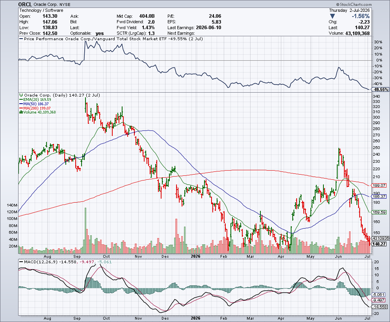The height and width of the screenshot is (322, 390).
Task: Click the Price Performance vs Vanguard ETF legend
Action: tap(111, 39)
